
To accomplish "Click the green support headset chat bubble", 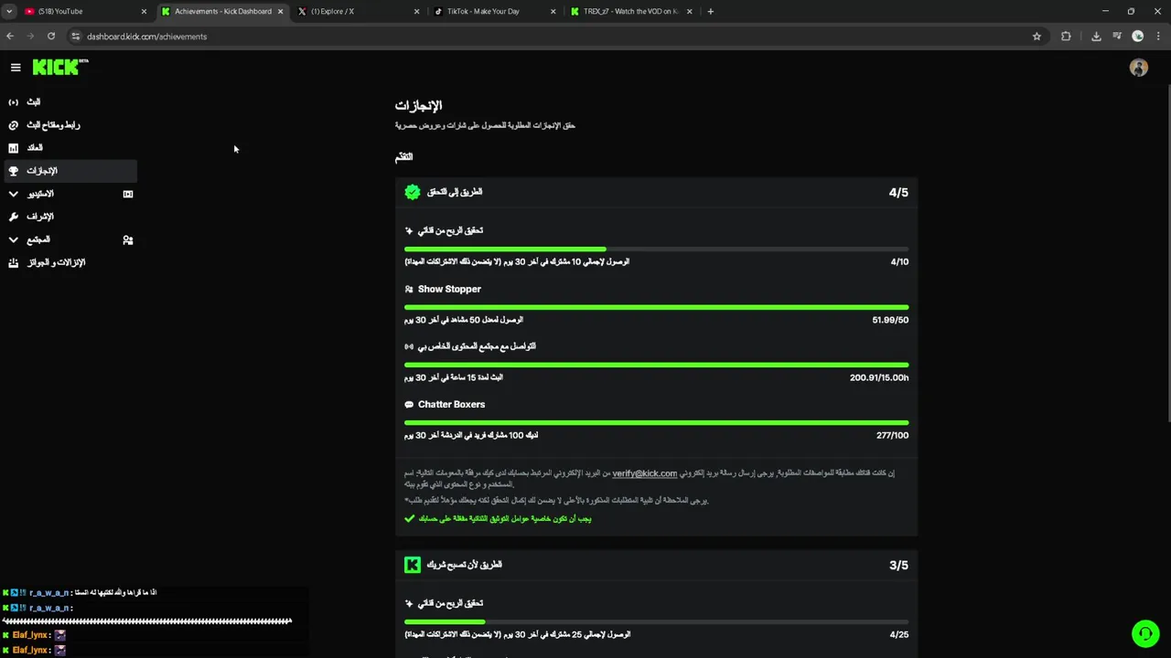I will click(x=1144, y=633).
